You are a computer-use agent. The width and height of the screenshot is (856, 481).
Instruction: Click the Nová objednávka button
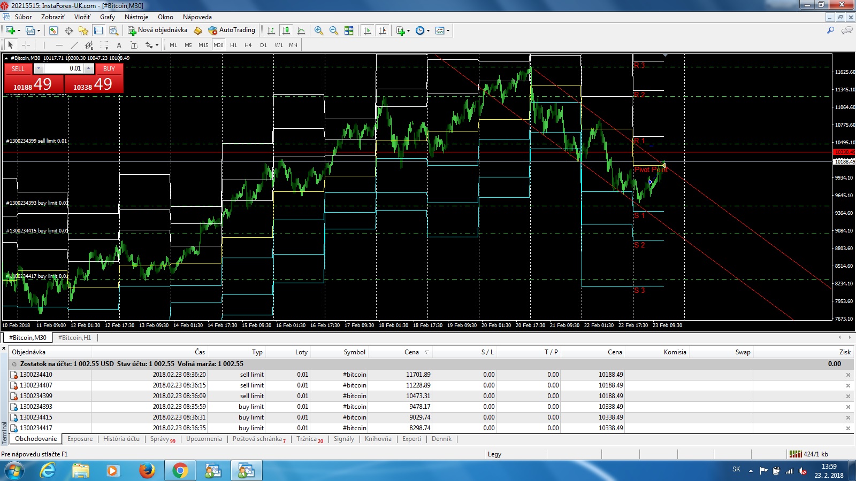point(157,30)
